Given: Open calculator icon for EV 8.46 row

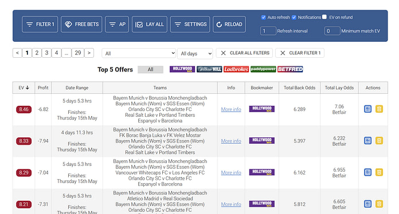Looking at the screenshot, I should [x=367, y=109].
